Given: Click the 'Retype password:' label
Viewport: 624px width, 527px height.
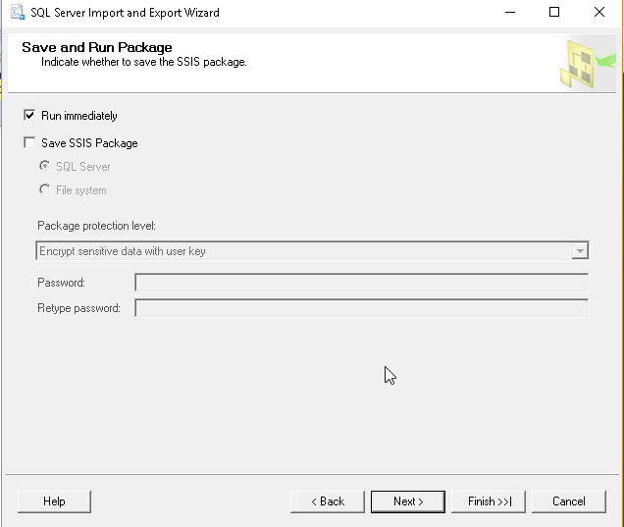Looking at the screenshot, I should (x=78, y=308).
